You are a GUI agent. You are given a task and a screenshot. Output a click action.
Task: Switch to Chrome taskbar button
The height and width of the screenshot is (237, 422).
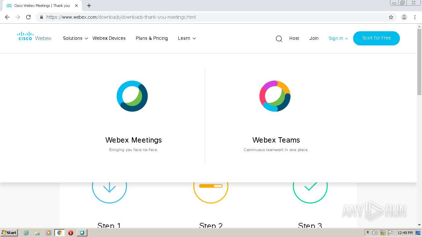pos(60,233)
